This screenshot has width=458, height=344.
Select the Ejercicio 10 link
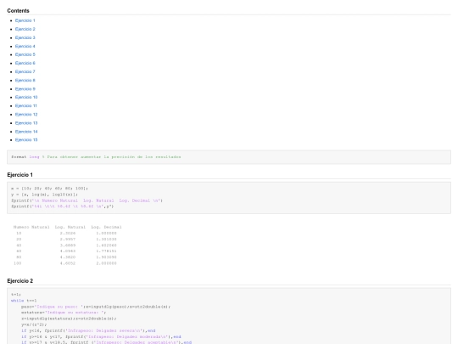(x=26, y=97)
